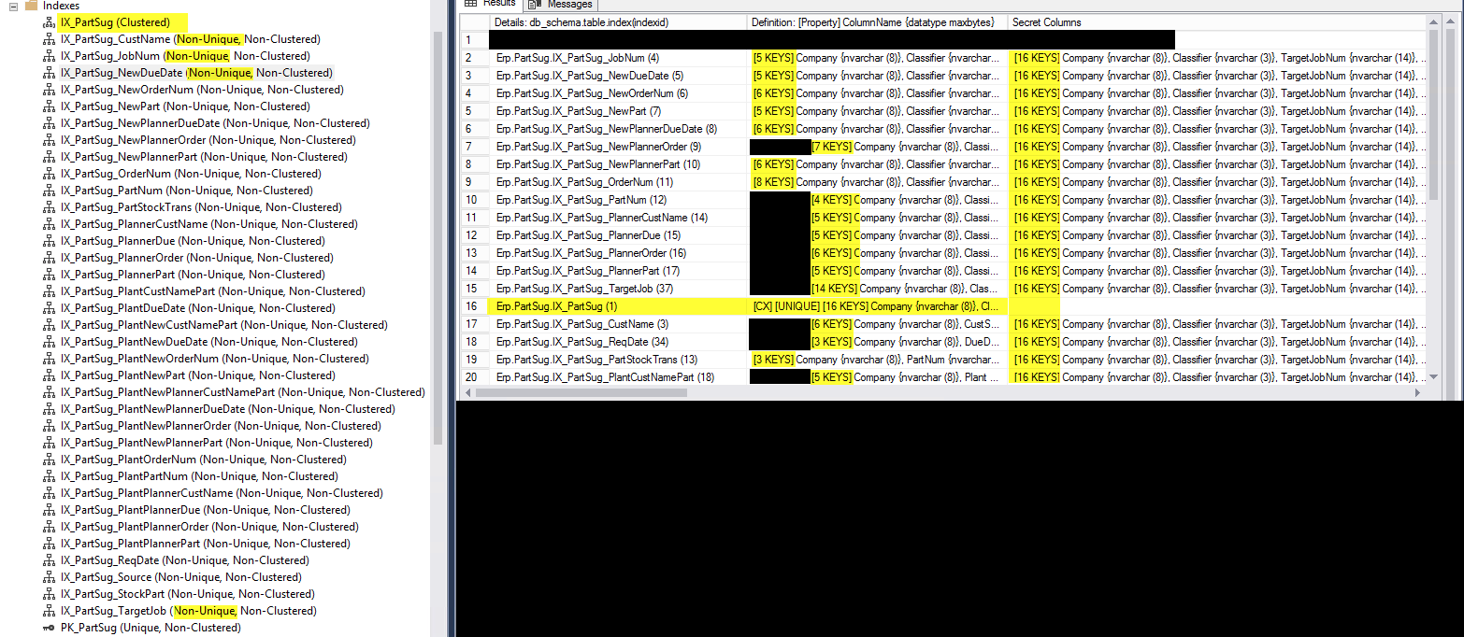
Task: Click the Object Explorer vertical scrollbar
Action: (x=438, y=238)
